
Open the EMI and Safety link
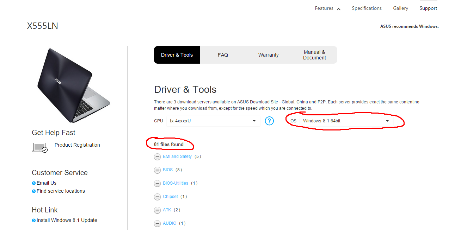tap(177, 156)
